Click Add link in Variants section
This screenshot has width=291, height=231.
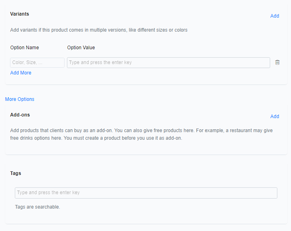pos(275,16)
